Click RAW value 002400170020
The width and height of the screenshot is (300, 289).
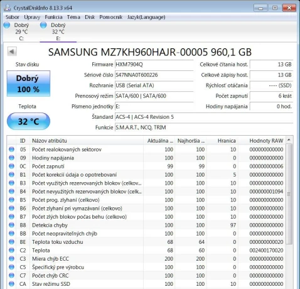[x=266, y=250]
